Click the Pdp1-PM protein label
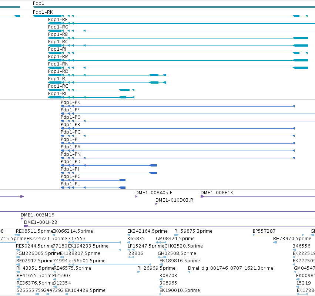Screen dimensions: 315x296 click(71, 147)
